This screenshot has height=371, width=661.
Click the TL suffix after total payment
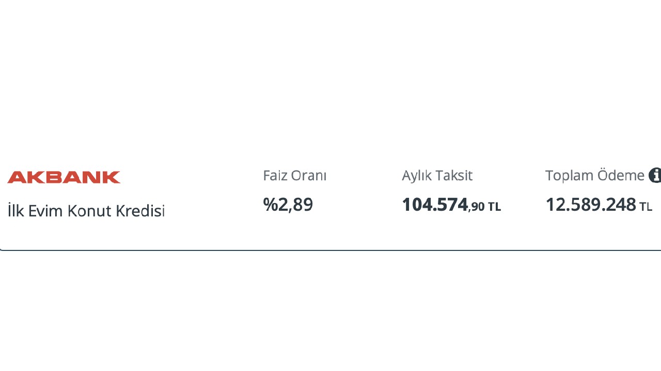coord(646,207)
